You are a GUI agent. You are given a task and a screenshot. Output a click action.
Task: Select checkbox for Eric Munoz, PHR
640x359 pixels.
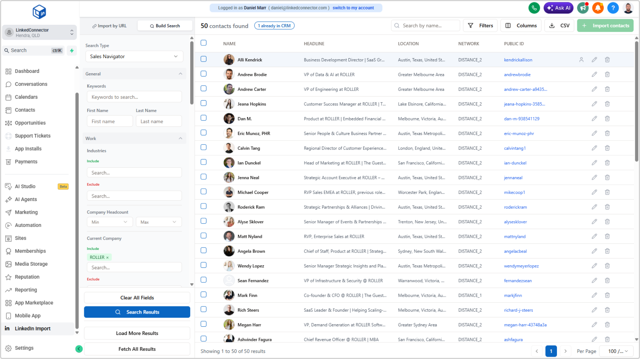click(203, 132)
